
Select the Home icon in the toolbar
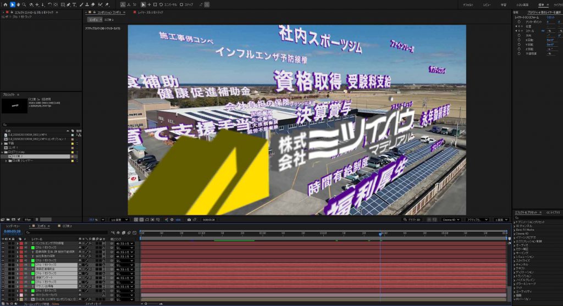4,4
